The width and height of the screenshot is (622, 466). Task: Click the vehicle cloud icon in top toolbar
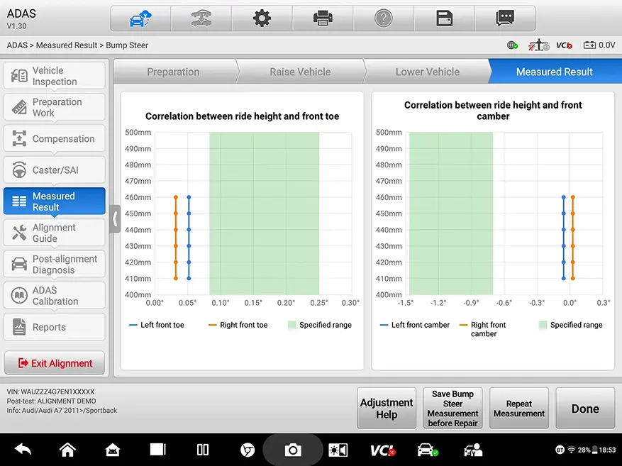(140, 18)
